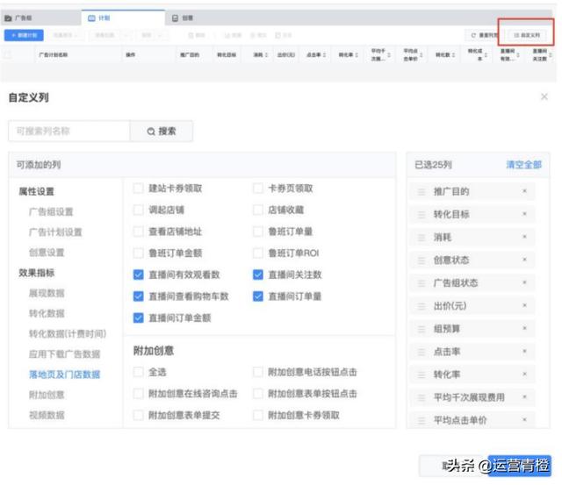Screen dimensions: 562x485
Task: Uncheck 直播间订单量 checkbox
Action: click(258, 296)
